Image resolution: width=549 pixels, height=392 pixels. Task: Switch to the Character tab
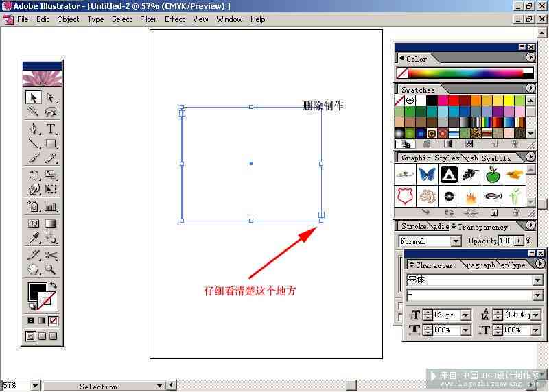[x=434, y=265]
